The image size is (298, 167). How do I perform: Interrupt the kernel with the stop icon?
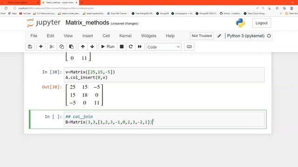click(122, 46)
